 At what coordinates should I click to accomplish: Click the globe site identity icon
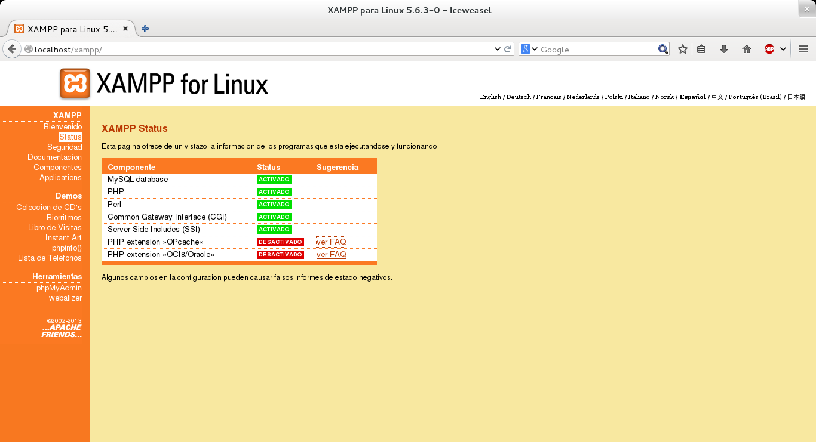pos(28,50)
